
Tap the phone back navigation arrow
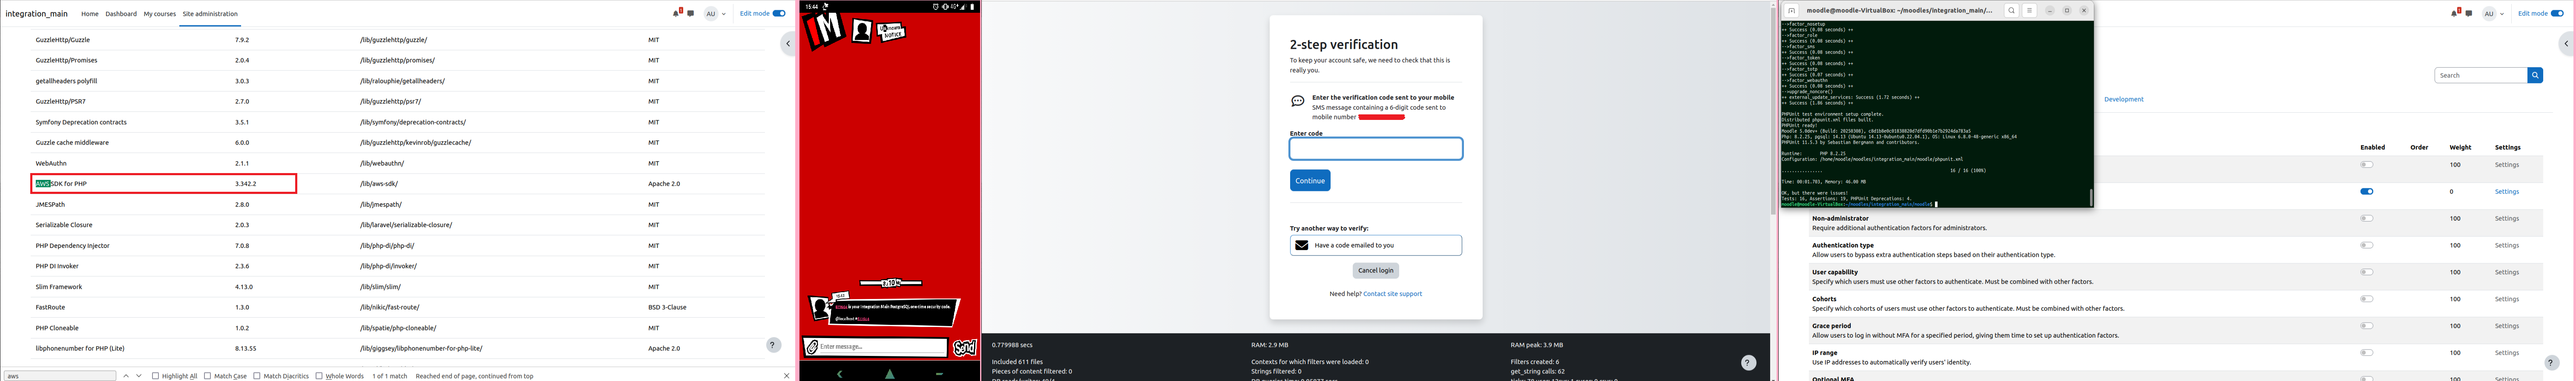pos(839,374)
